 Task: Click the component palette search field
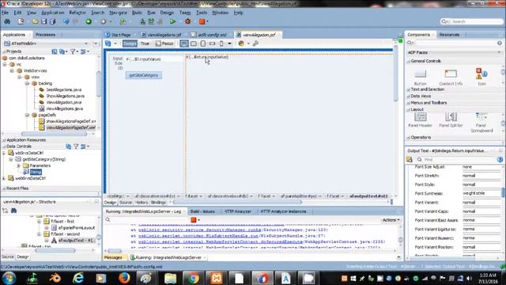coord(455,43)
